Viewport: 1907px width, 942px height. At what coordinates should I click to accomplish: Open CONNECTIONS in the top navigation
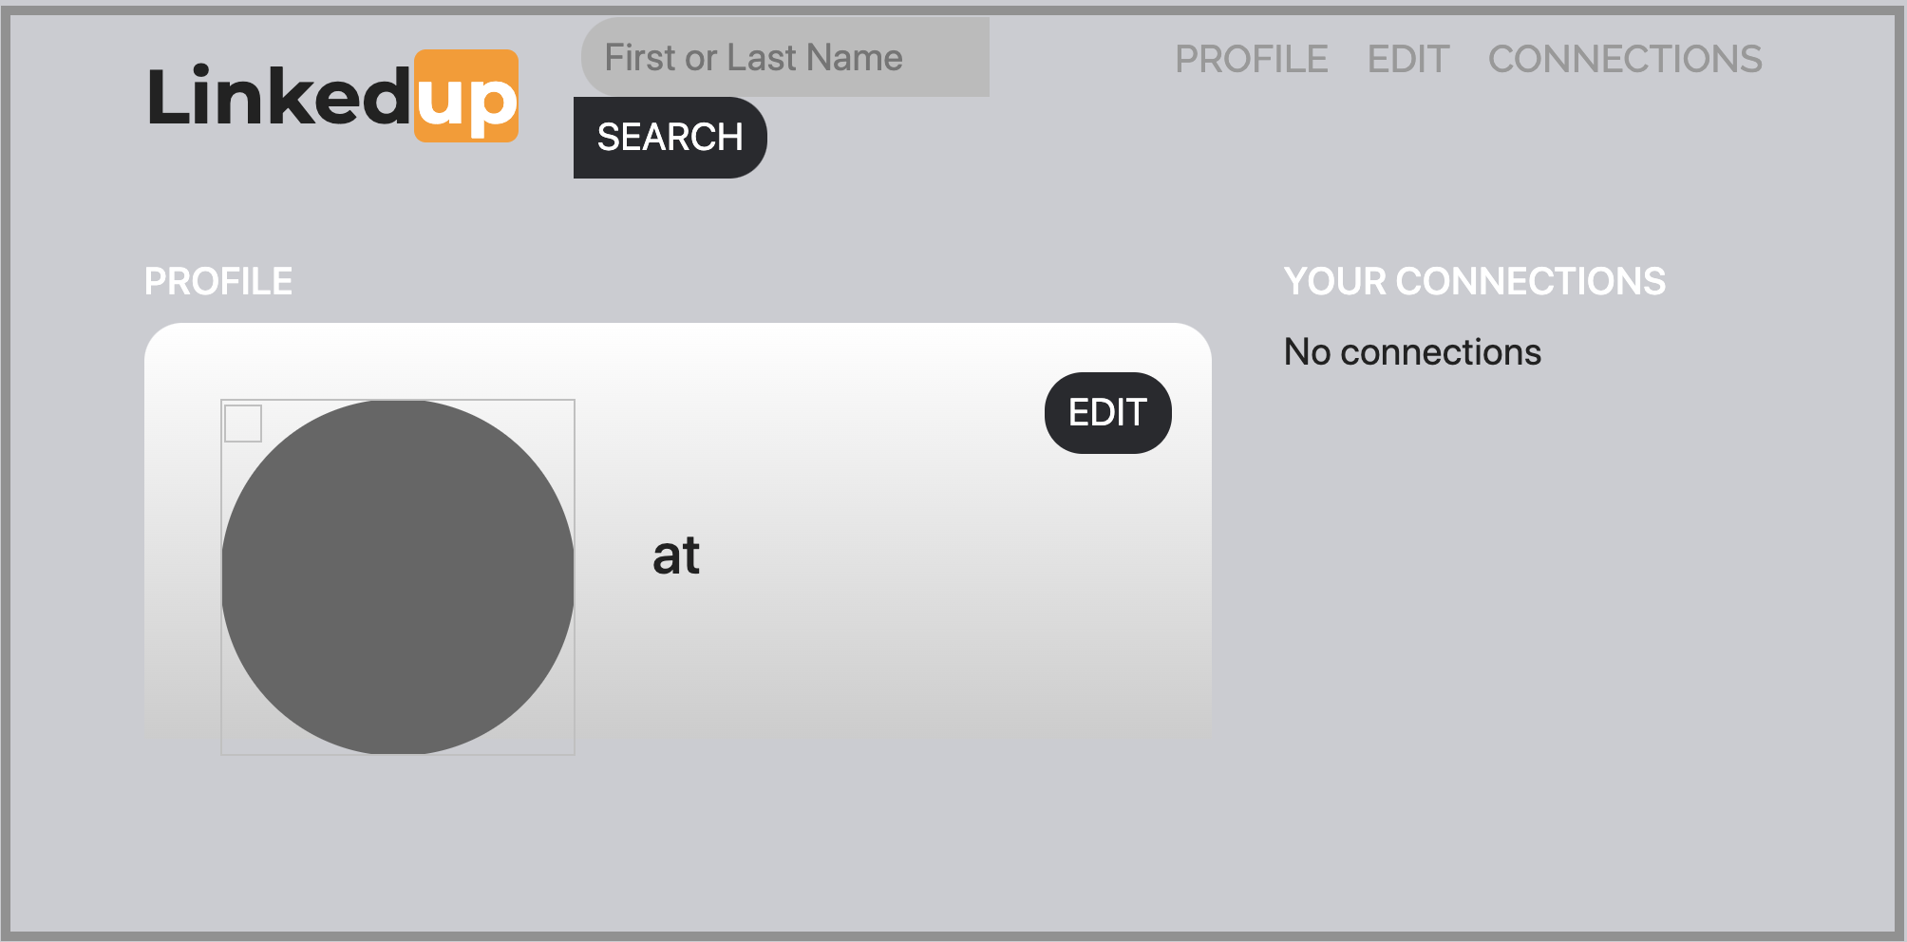(1624, 59)
